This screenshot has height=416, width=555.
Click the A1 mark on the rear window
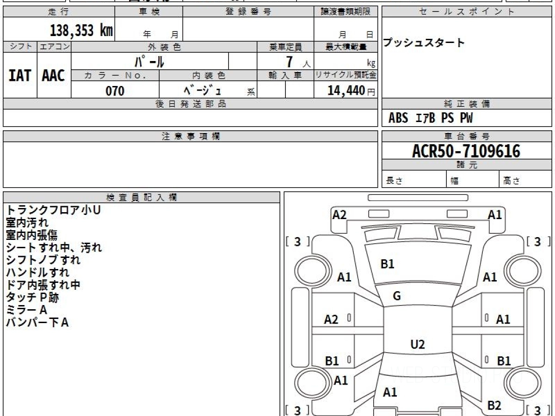coord(390,392)
